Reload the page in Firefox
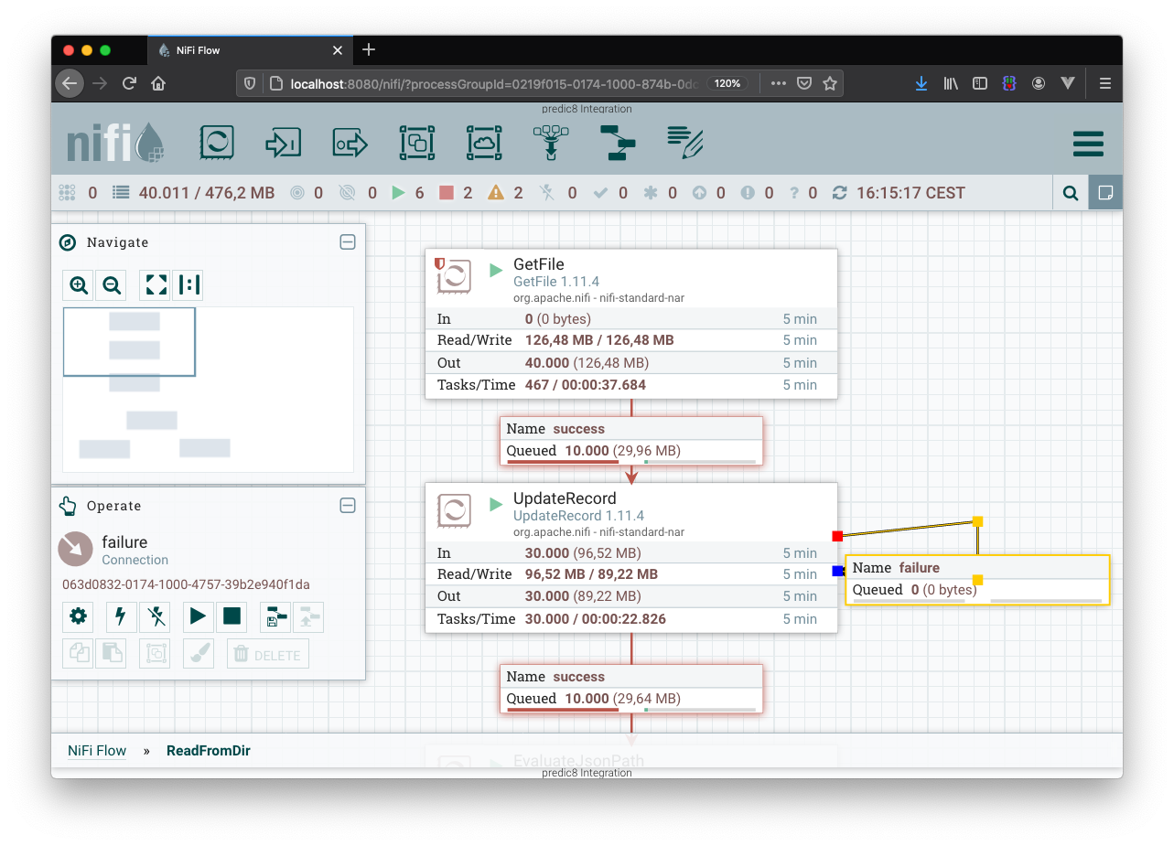The width and height of the screenshot is (1174, 846). click(129, 83)
